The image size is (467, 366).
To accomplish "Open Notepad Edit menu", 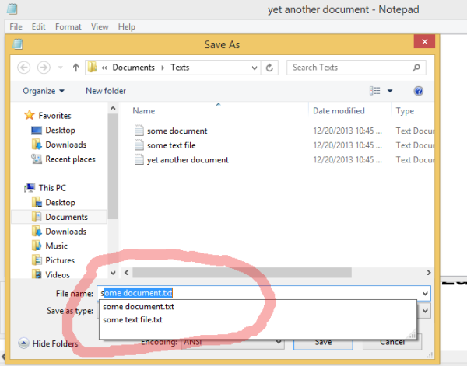I will click(x=38, y=26).
